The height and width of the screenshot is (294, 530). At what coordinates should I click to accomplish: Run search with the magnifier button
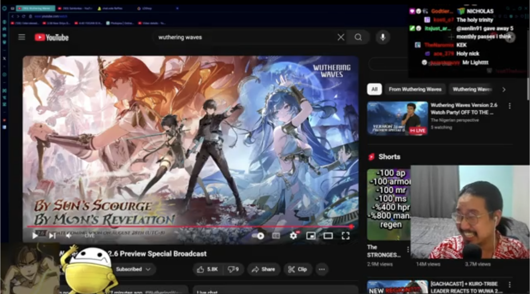tap(358, 37)
